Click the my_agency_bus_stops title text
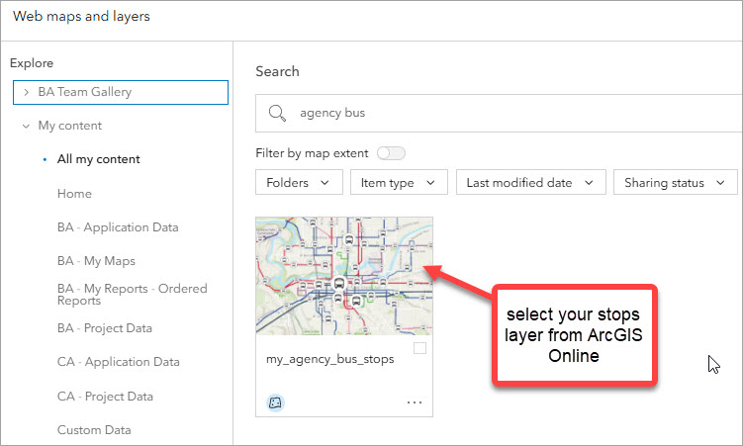 pos(329,359)
